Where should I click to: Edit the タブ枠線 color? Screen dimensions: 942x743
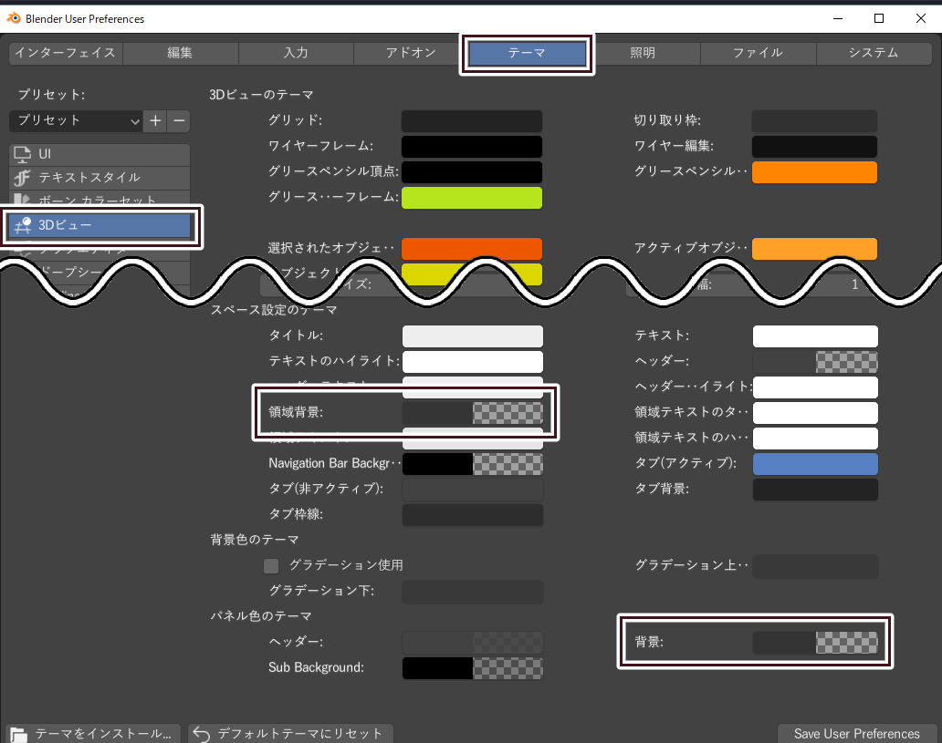pos(472,515)
